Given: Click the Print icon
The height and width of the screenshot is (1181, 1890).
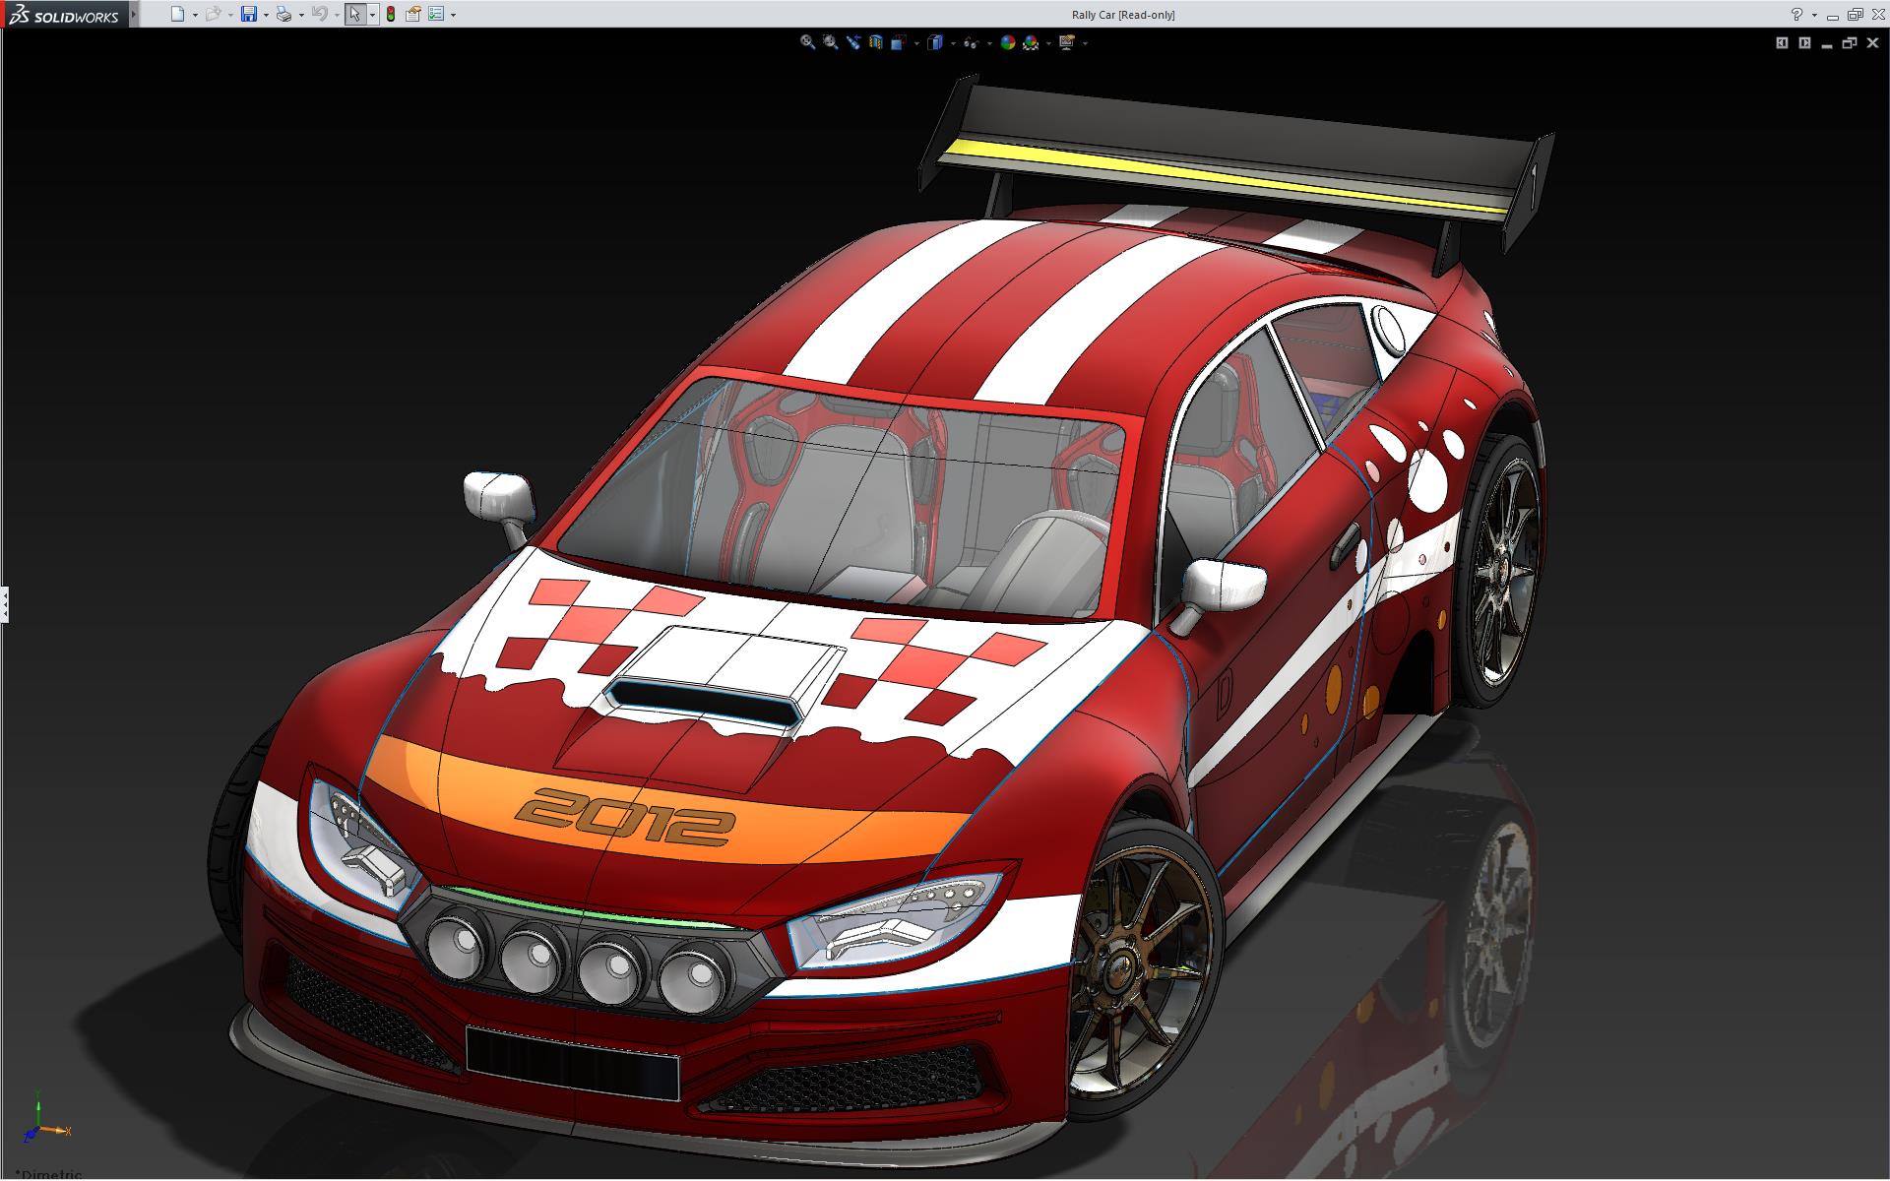Looking at the screenshot, I should tap(283, 14).
